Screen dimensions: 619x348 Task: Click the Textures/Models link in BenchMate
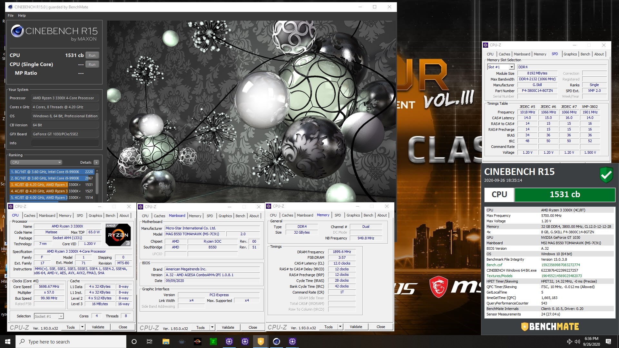(499, 276)
